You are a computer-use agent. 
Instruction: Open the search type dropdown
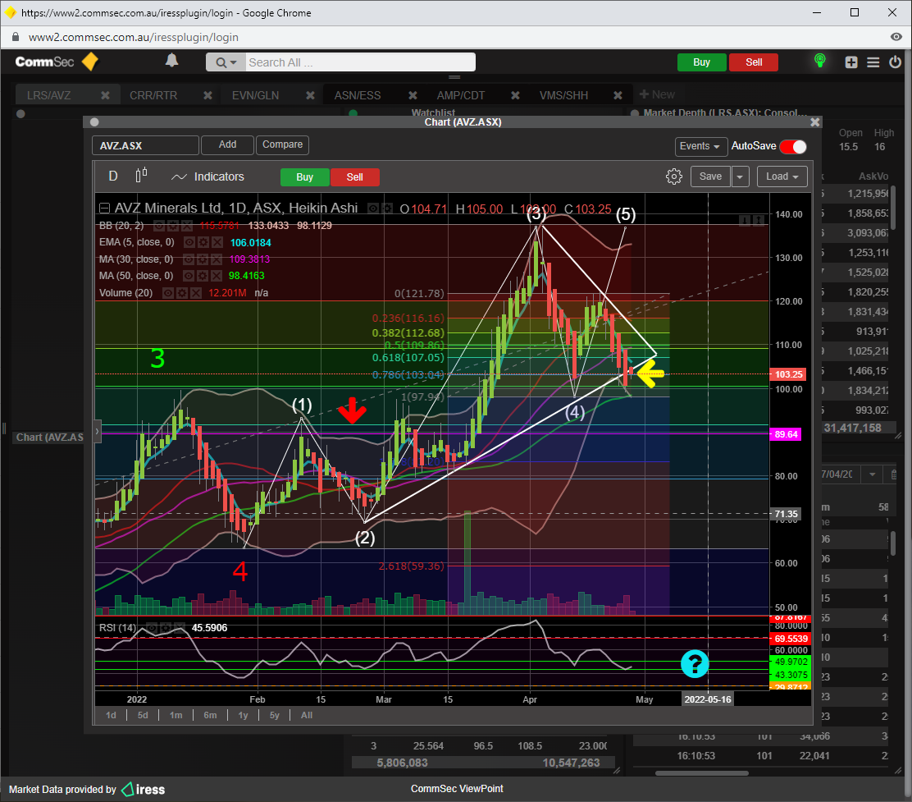(226, 62)
